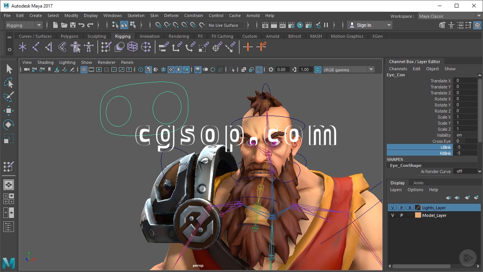Toggle viewport grid display icon
This screenshot has height=272, width=483.
84,70
